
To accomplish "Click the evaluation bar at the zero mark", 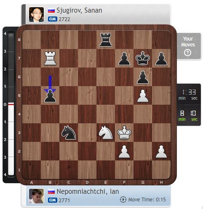I will coord(11,104).
